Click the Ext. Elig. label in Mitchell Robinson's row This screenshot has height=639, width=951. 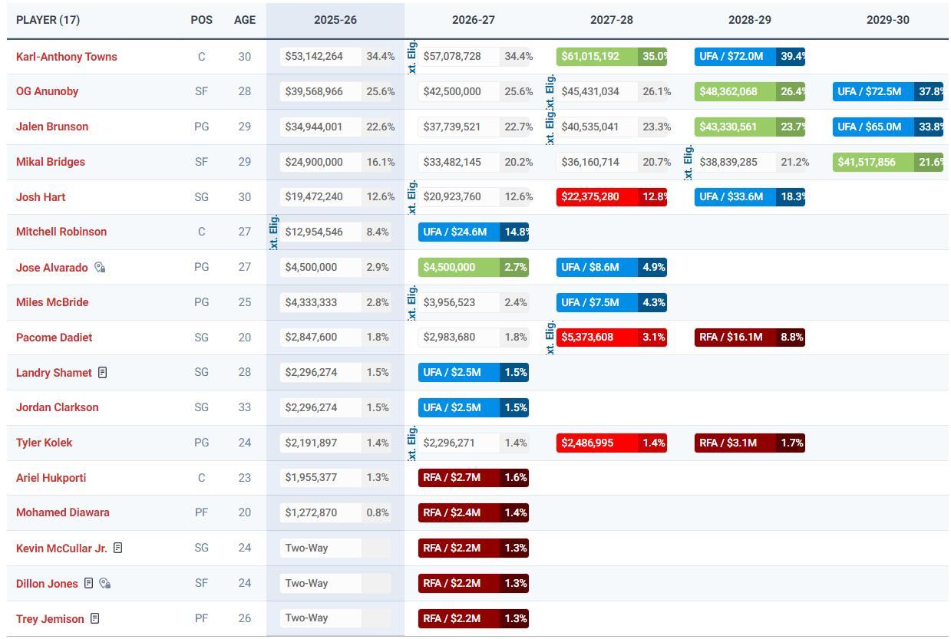coord(274,232)
